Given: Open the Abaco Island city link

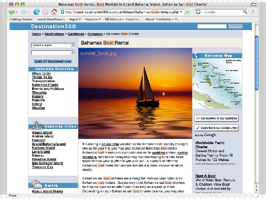Looking at the screenshot, I should tap(42, 133).
